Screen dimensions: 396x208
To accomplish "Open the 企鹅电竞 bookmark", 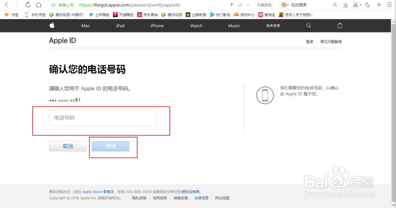I will [x=196, y=15].
